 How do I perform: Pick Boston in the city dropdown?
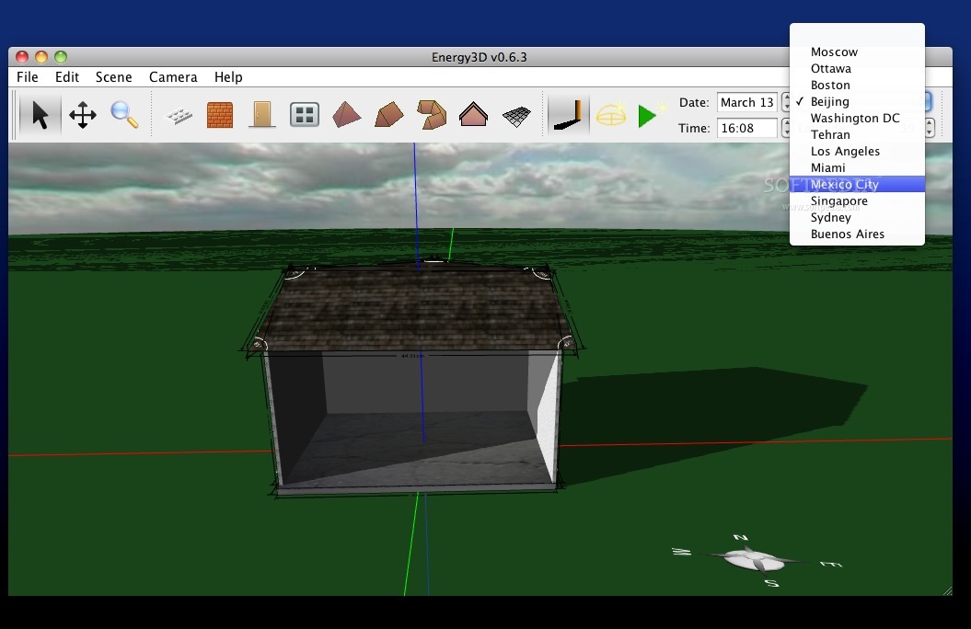click(857, 86)
